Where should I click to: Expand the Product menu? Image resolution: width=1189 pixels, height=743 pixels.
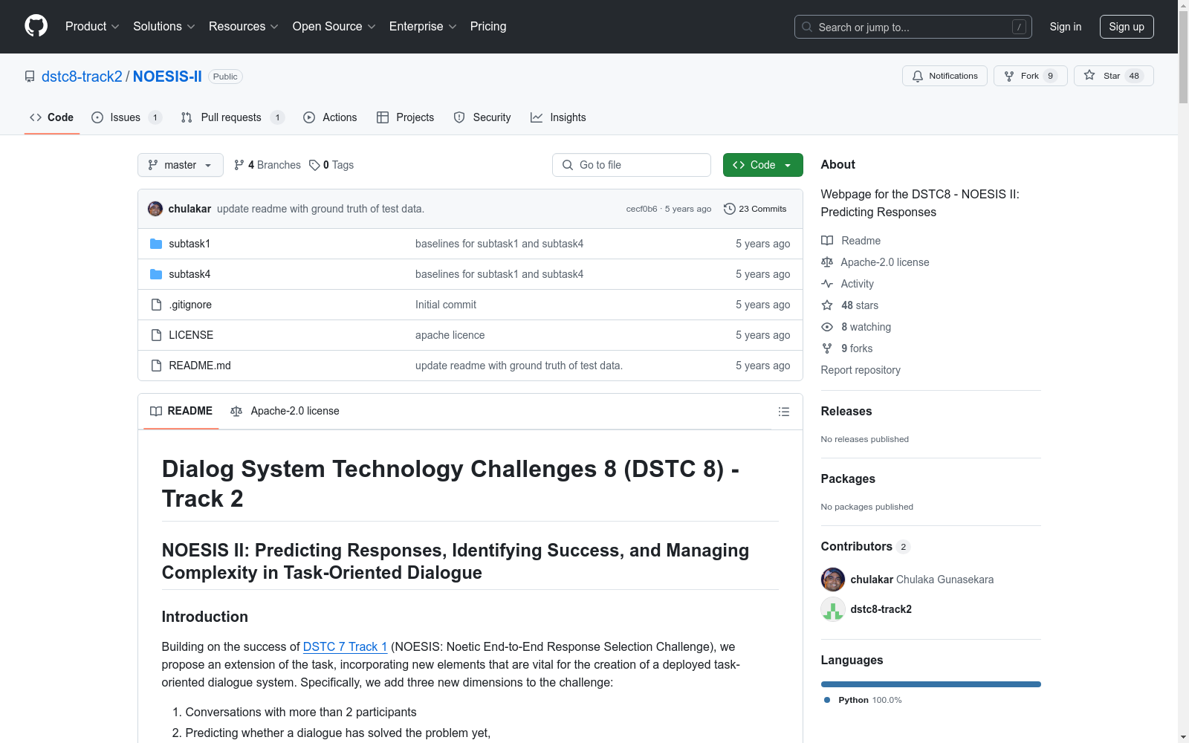coord(92,27)
